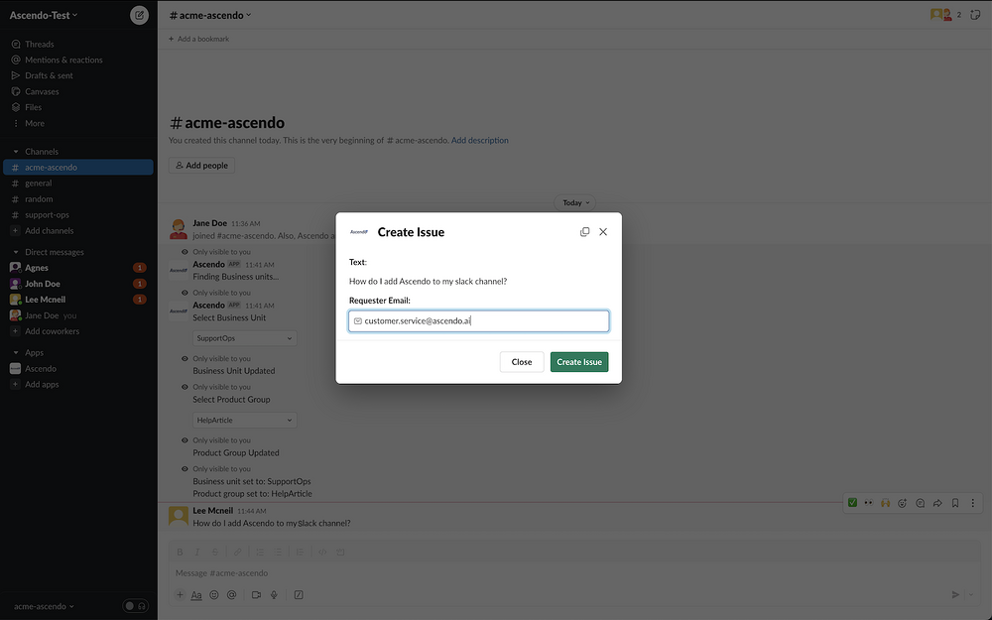Record a video clip icon

click(256, 594)
